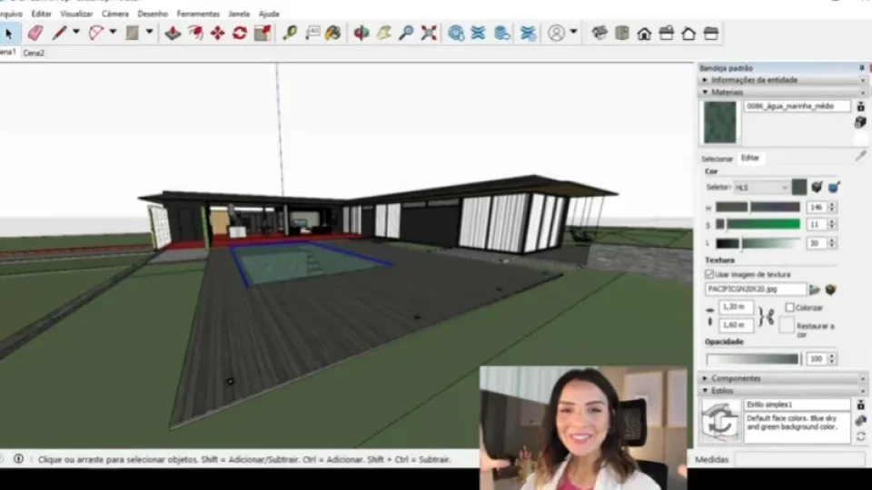Activate the Orbit tool
Viewport: 872px width, 490px height.
pos(362,34)
